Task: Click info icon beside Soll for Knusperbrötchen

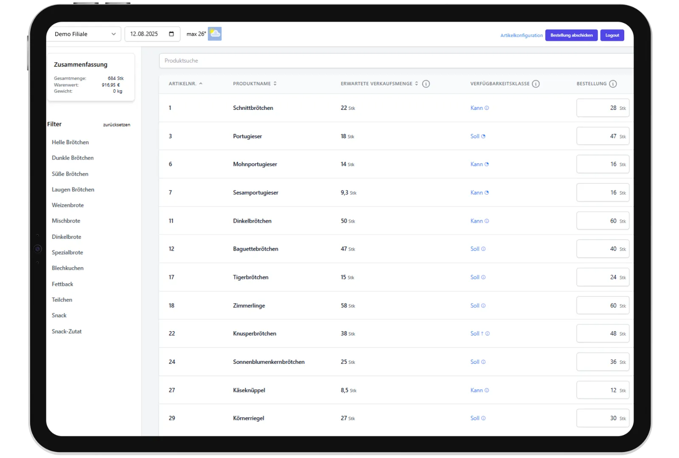Action: (488, 334)
